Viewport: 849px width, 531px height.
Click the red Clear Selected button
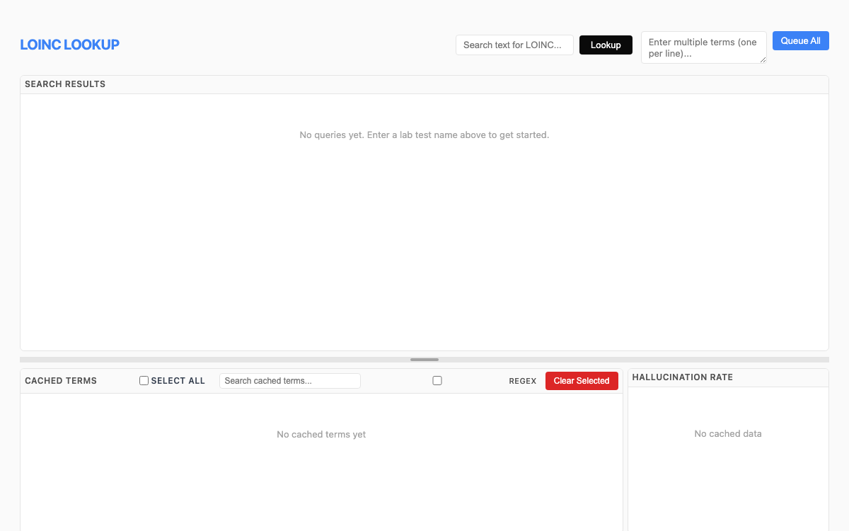(582, 381)
